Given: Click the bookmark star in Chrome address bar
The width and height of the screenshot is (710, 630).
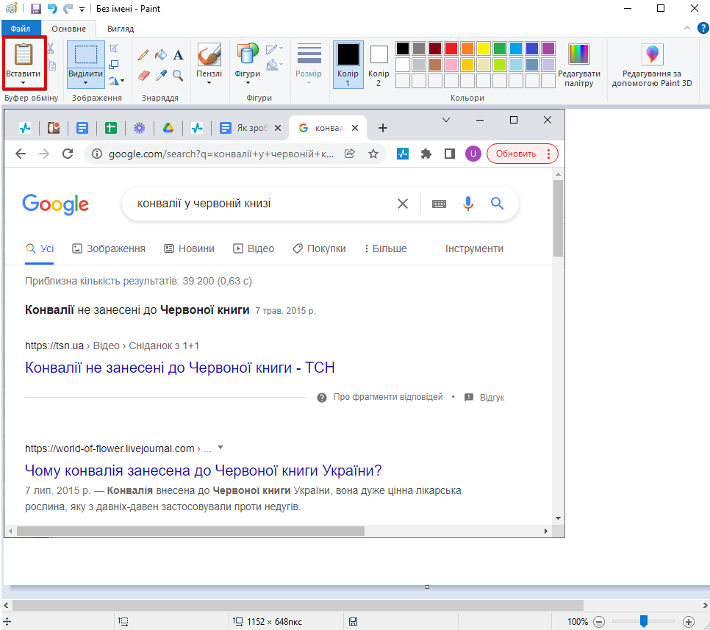Looking at the screenshot, I should point(373,154).
